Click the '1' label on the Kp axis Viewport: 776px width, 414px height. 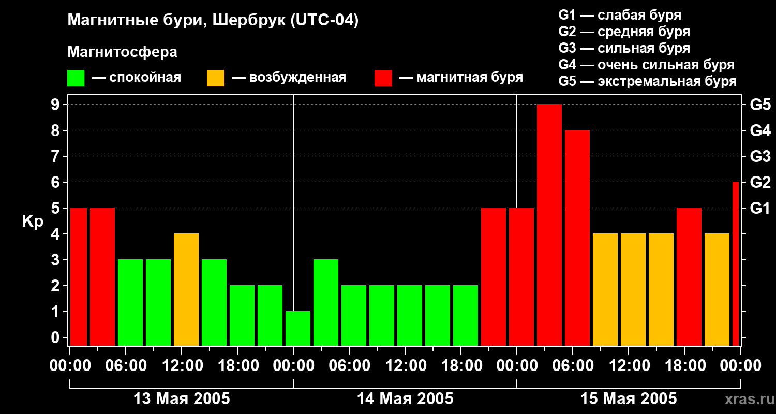(x=56, y=312)
